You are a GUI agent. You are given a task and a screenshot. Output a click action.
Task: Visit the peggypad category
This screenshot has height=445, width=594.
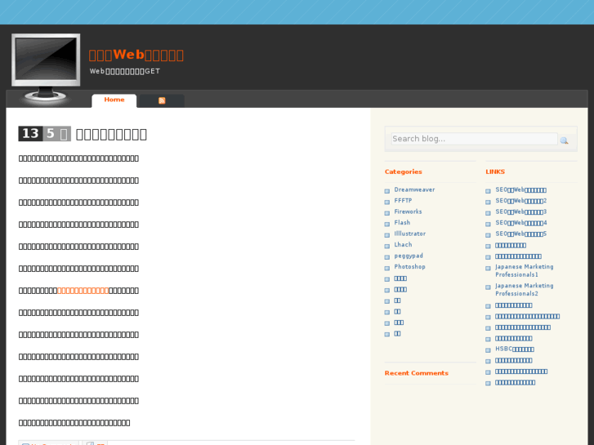(409, 256)
